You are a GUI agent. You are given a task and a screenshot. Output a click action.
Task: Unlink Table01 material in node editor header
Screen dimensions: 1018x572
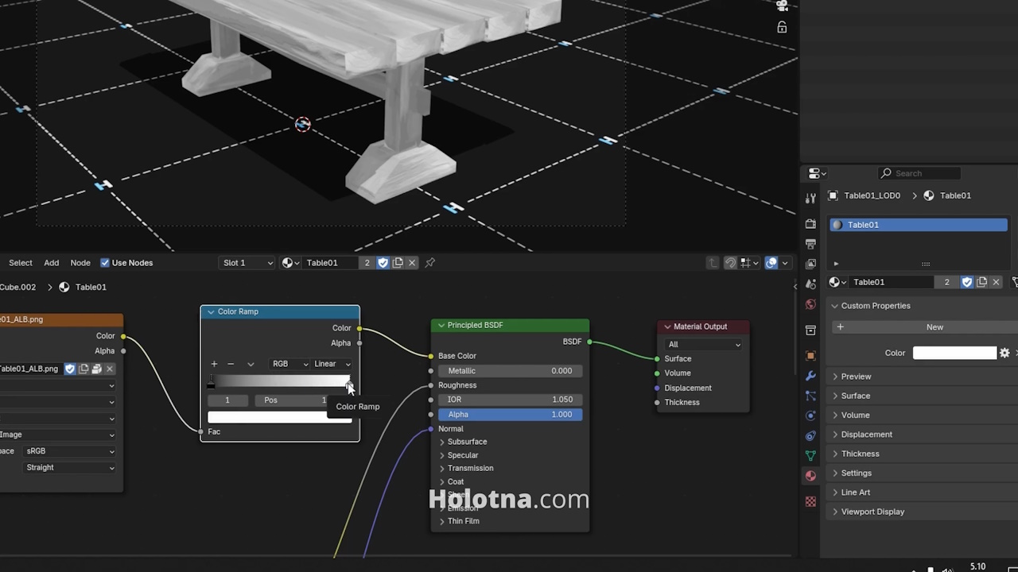click(412, 263)
